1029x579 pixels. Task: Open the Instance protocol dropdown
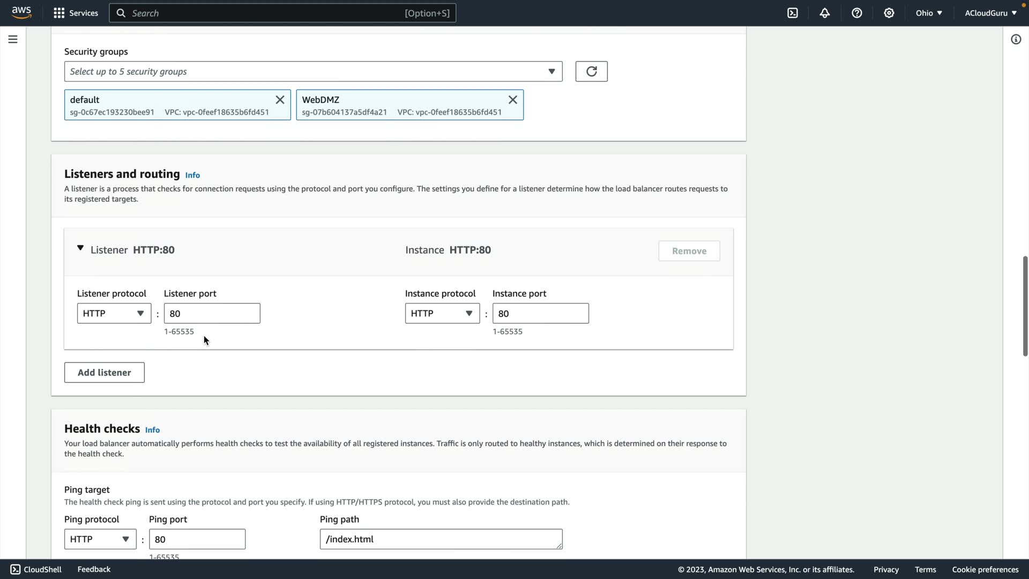pyautogui.click(x=442, y=314)
